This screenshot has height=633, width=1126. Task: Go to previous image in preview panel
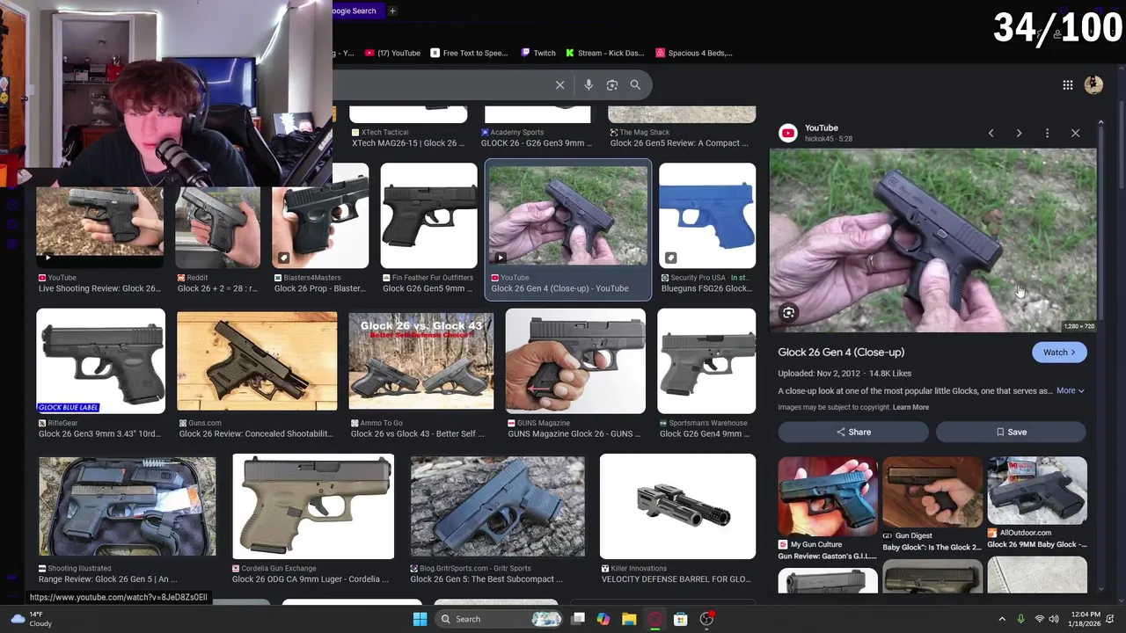coord(991,133)
